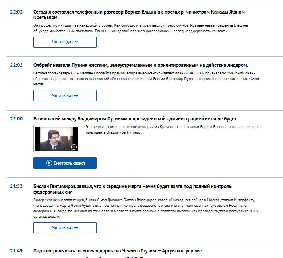The width and height of the screenshot is (283, 258).
Task: Click play icon on video thumbnail
Action: [74, 147]
